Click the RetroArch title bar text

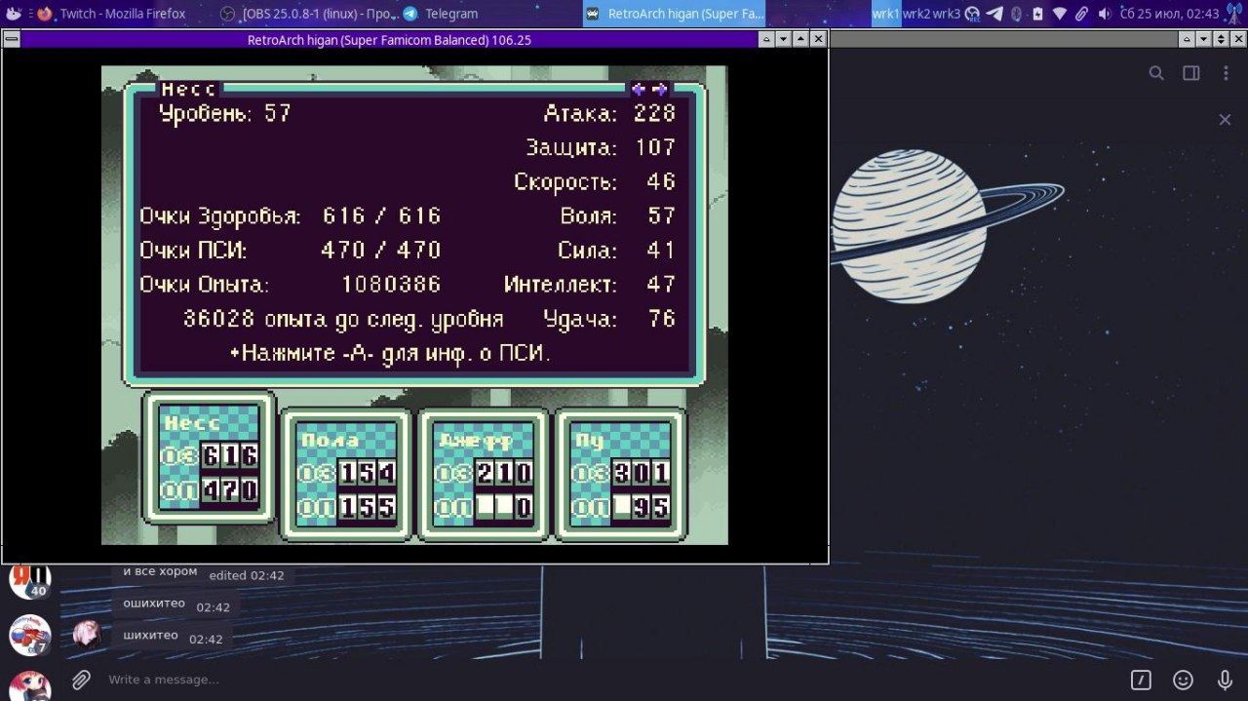389,40
